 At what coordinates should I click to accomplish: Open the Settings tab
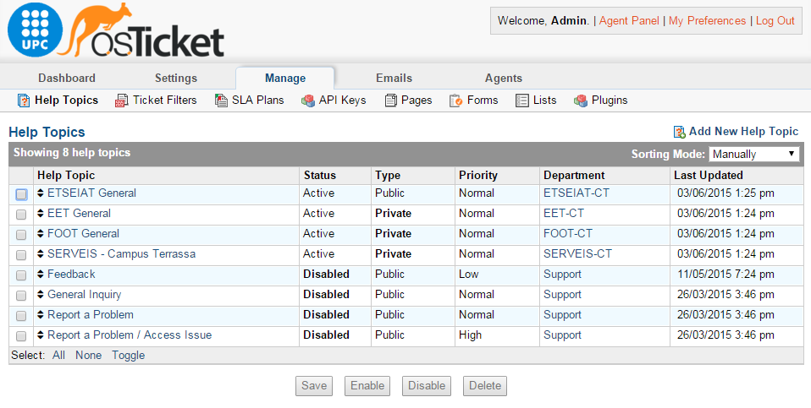click(x=176, y=79)
